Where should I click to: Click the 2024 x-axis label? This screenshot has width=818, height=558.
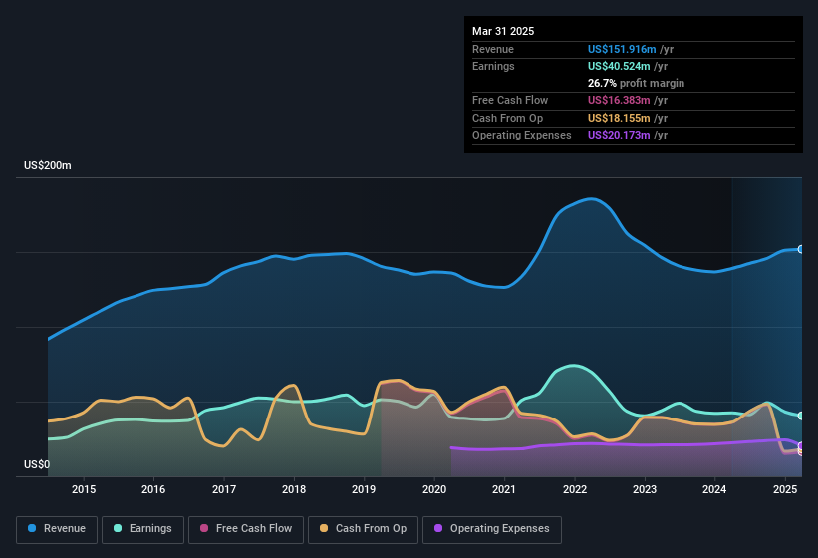tap(714, 489)
